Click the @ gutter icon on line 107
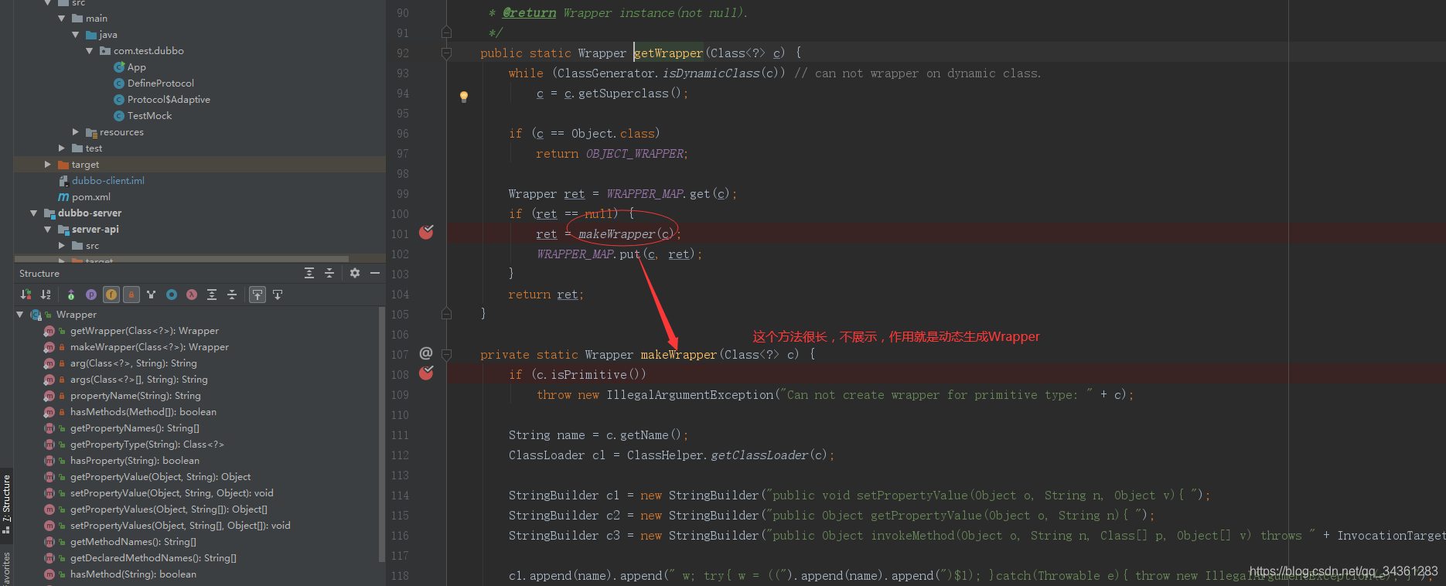The image size is (1446, 586). (x=426, y=353)
